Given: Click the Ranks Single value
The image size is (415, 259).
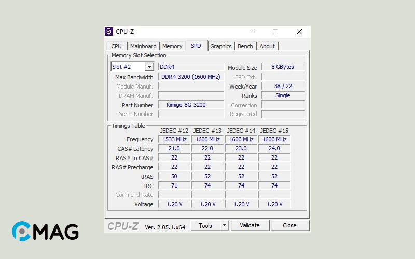Looking at the screenshot, I should [283, 95].
